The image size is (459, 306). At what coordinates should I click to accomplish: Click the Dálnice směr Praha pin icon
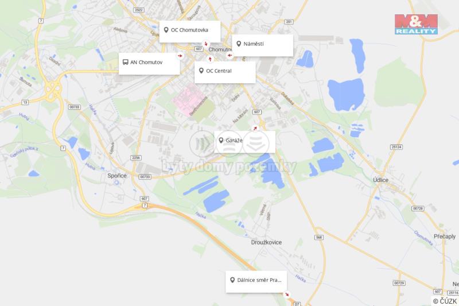point(232,280)
